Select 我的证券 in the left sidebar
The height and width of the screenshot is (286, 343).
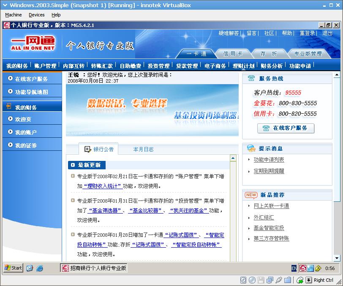click(x=32, y=145)
